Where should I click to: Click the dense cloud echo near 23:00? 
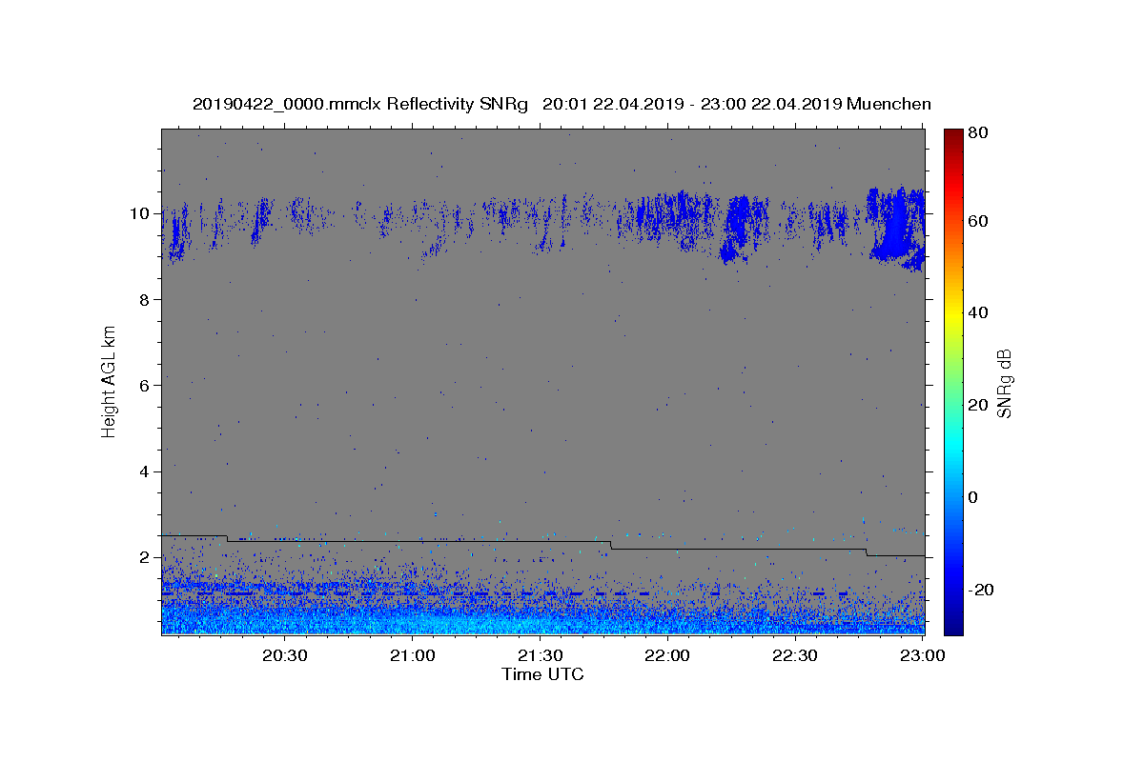[x=896, y=229]
